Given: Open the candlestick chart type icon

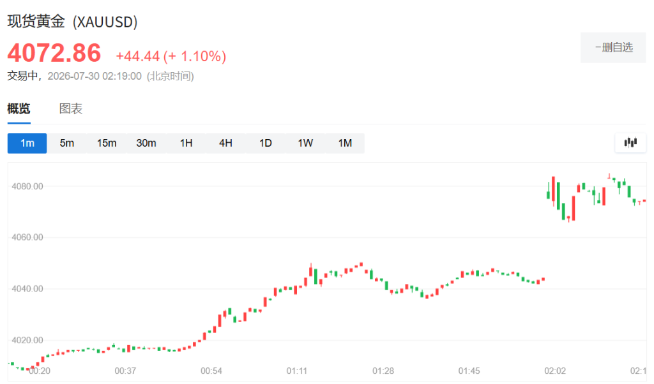Looking at the screenshot, I should click(630, 143).
